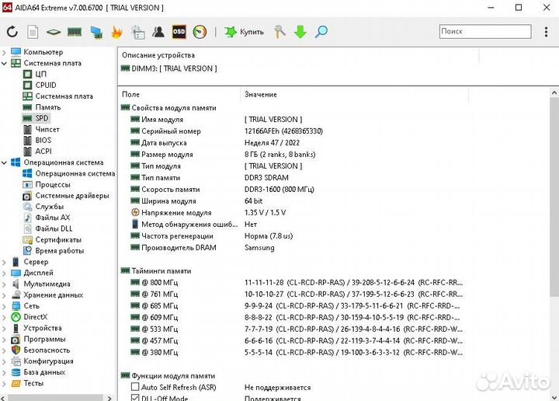Click the sidebar horizontal scroll right arrow
This screenshot has height=401, width=559.
pyautogui.click(x=109, y=398)
